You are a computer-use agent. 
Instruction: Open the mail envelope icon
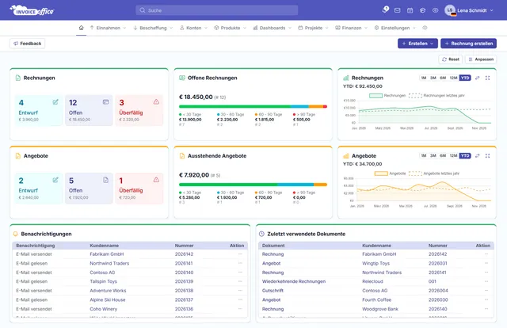pyautogui.click(x=398, y=10)
